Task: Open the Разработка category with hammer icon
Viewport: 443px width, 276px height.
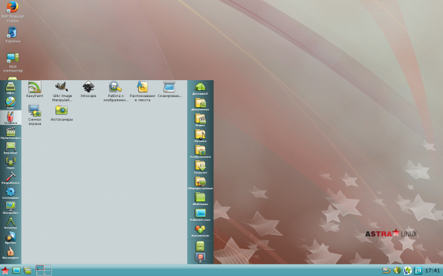Action: (x=10, y=178)
